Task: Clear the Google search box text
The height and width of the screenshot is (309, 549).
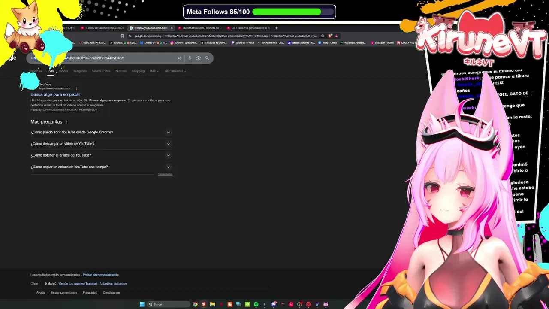Action: (x=179, y=58)
